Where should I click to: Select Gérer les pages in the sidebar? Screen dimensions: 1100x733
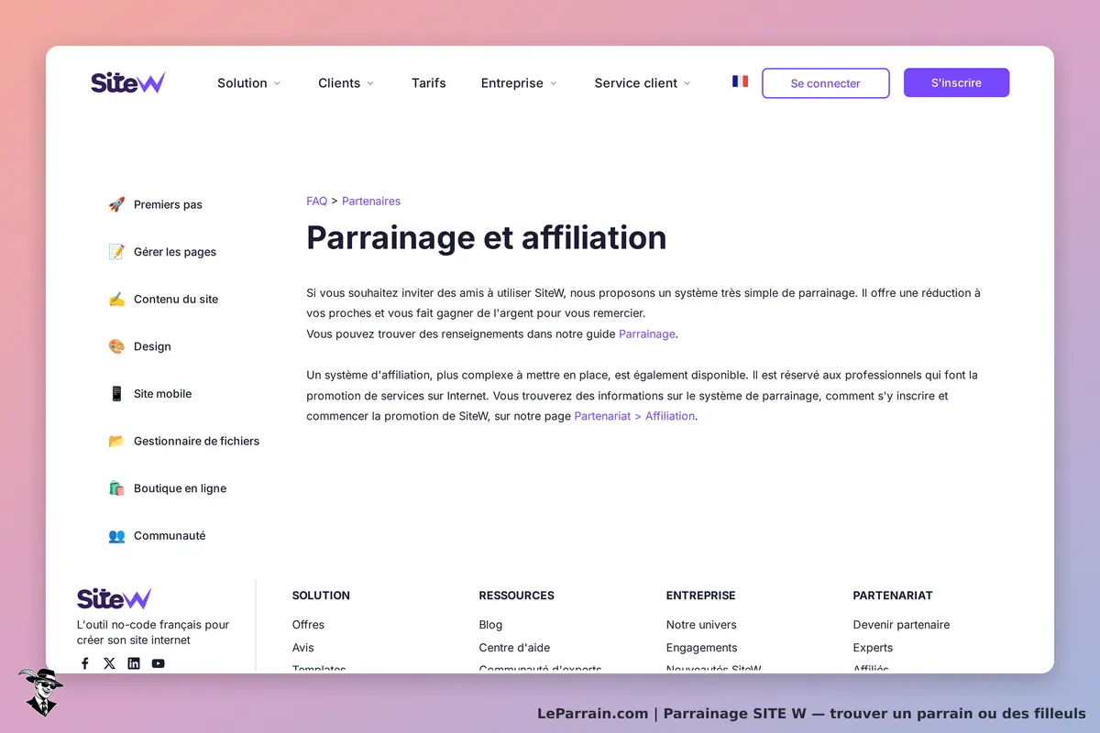(175, 252)
